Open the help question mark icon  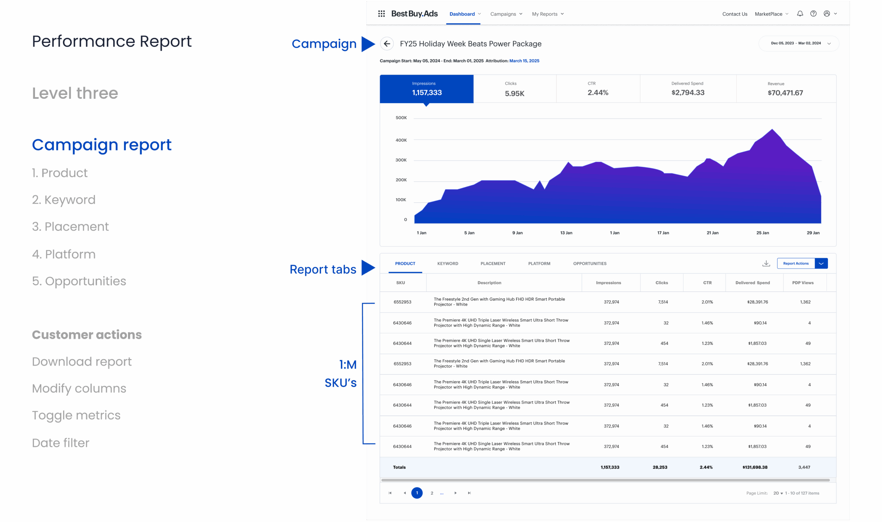click(x=813, y=14)
